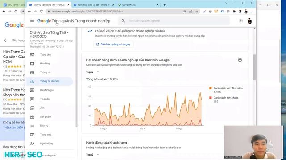Open Bài đánh giá in the sidebar

pos(46,90)
